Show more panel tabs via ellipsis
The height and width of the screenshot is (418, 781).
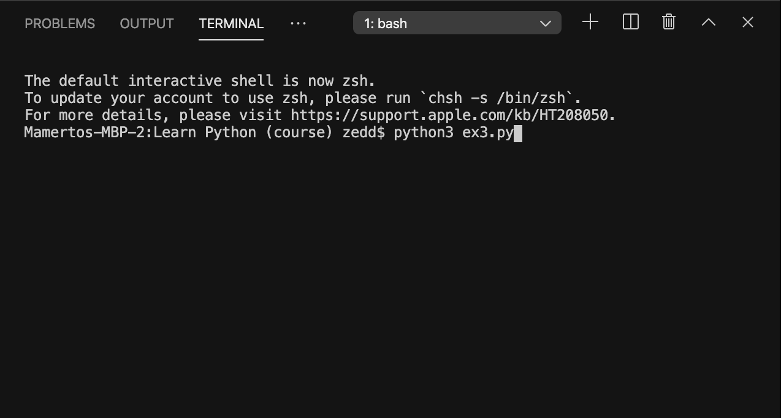(x=298, y=23)
